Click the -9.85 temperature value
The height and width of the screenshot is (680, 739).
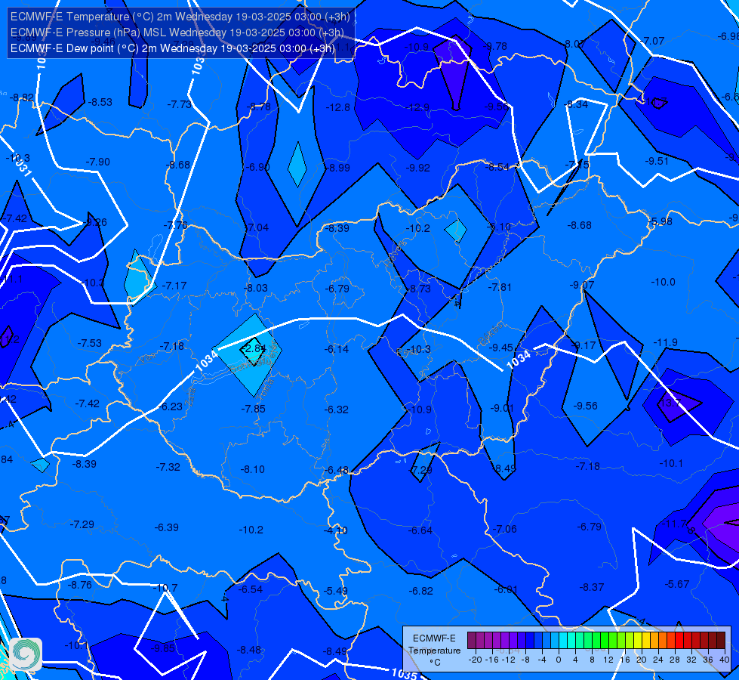pos(163,648)
